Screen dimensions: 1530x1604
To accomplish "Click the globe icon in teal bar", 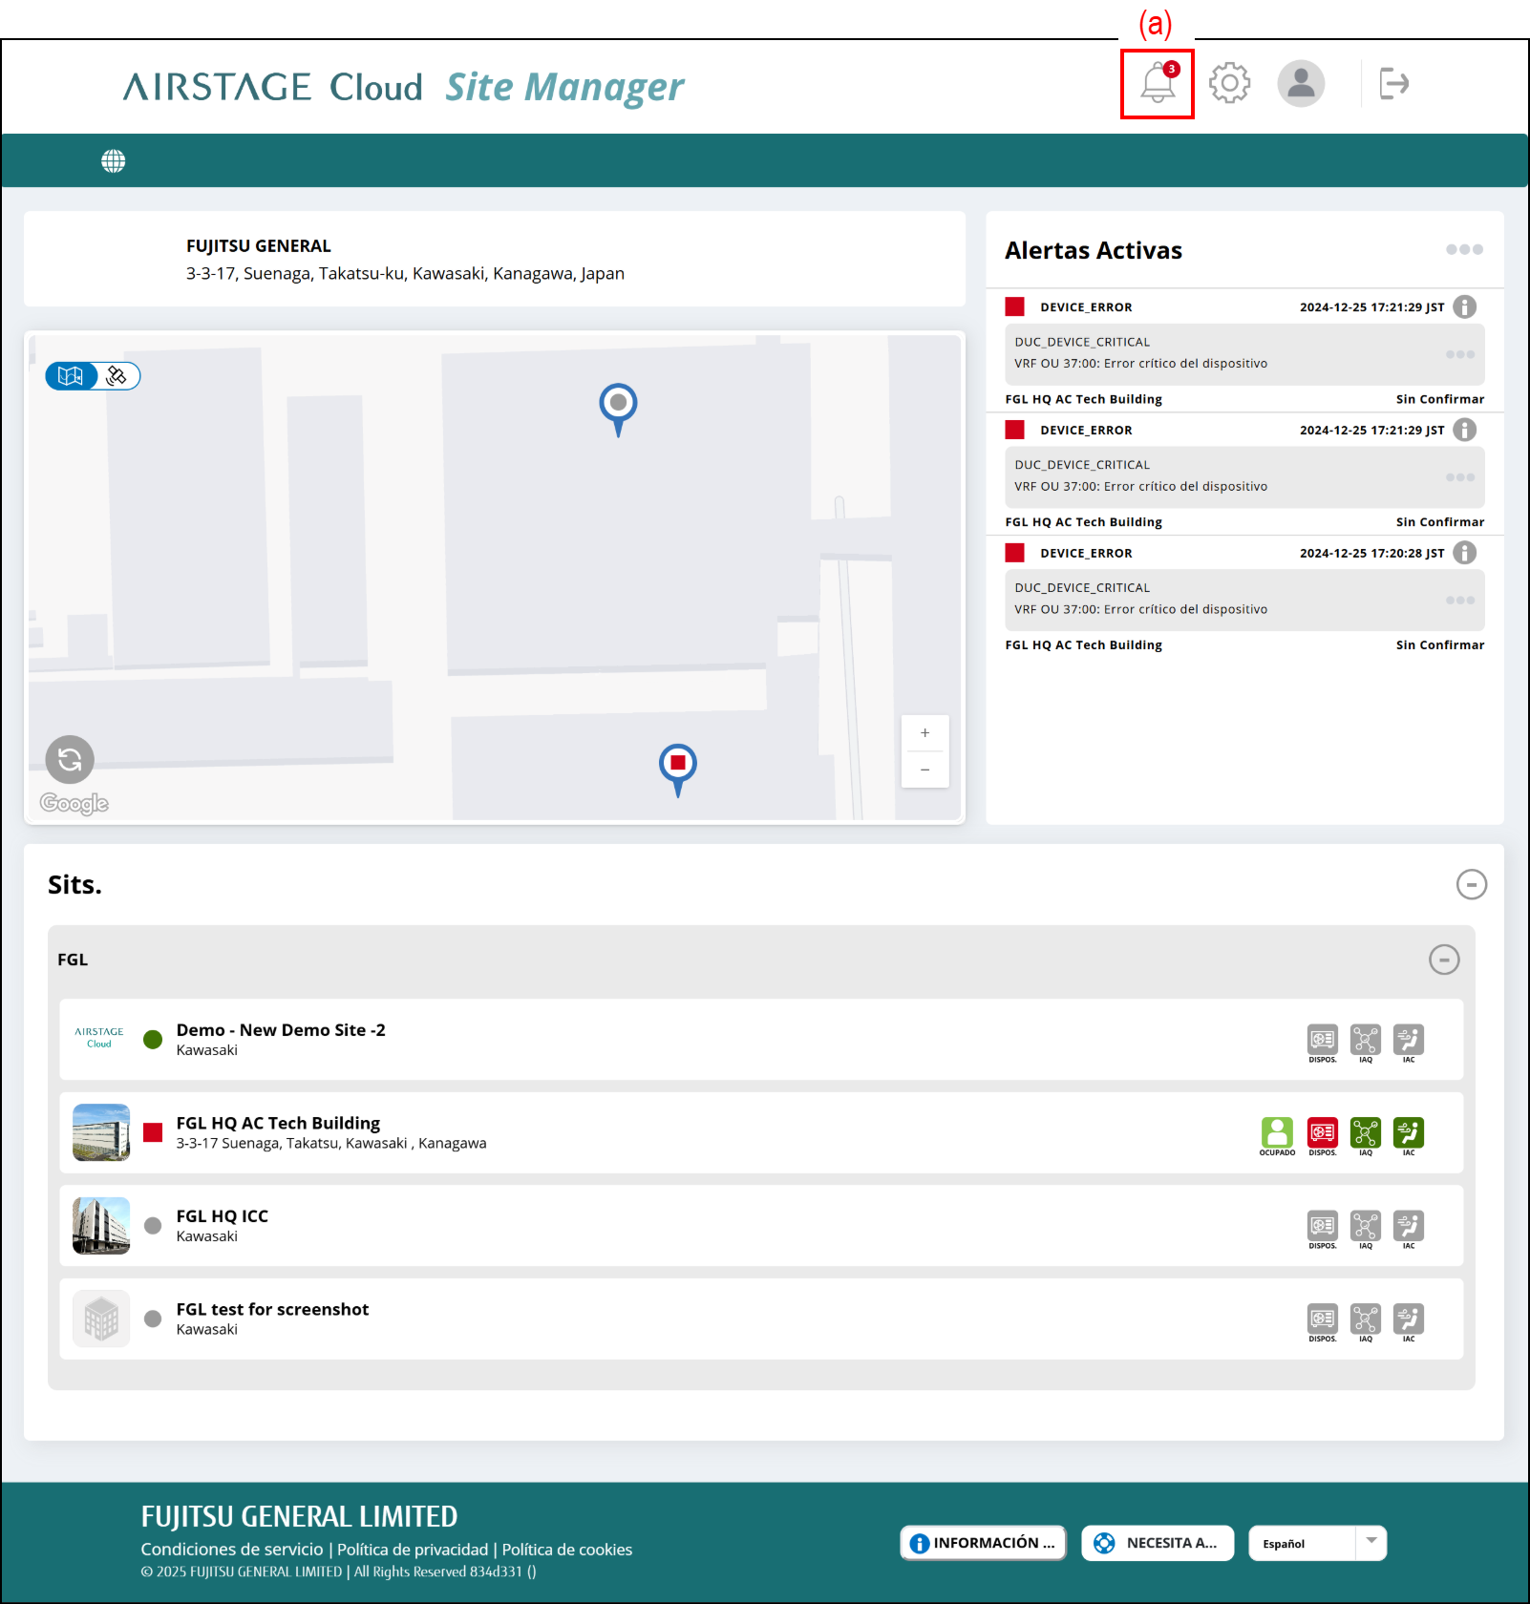I will coord(114,161).
